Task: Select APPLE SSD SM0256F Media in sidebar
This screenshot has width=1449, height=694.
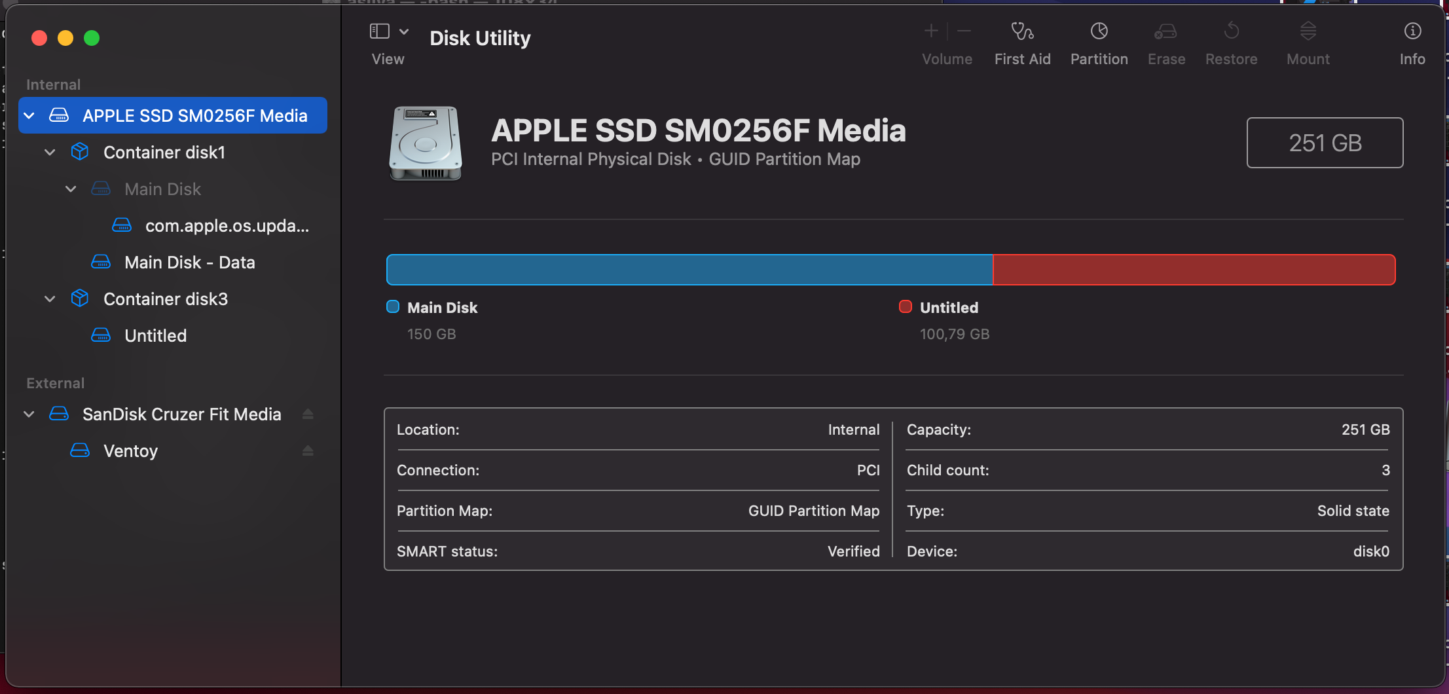Action: pos(173,115)
